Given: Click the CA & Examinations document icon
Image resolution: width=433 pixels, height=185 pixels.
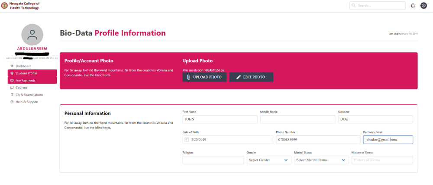Looking at the screenshot, I should (x=12, y=95).
